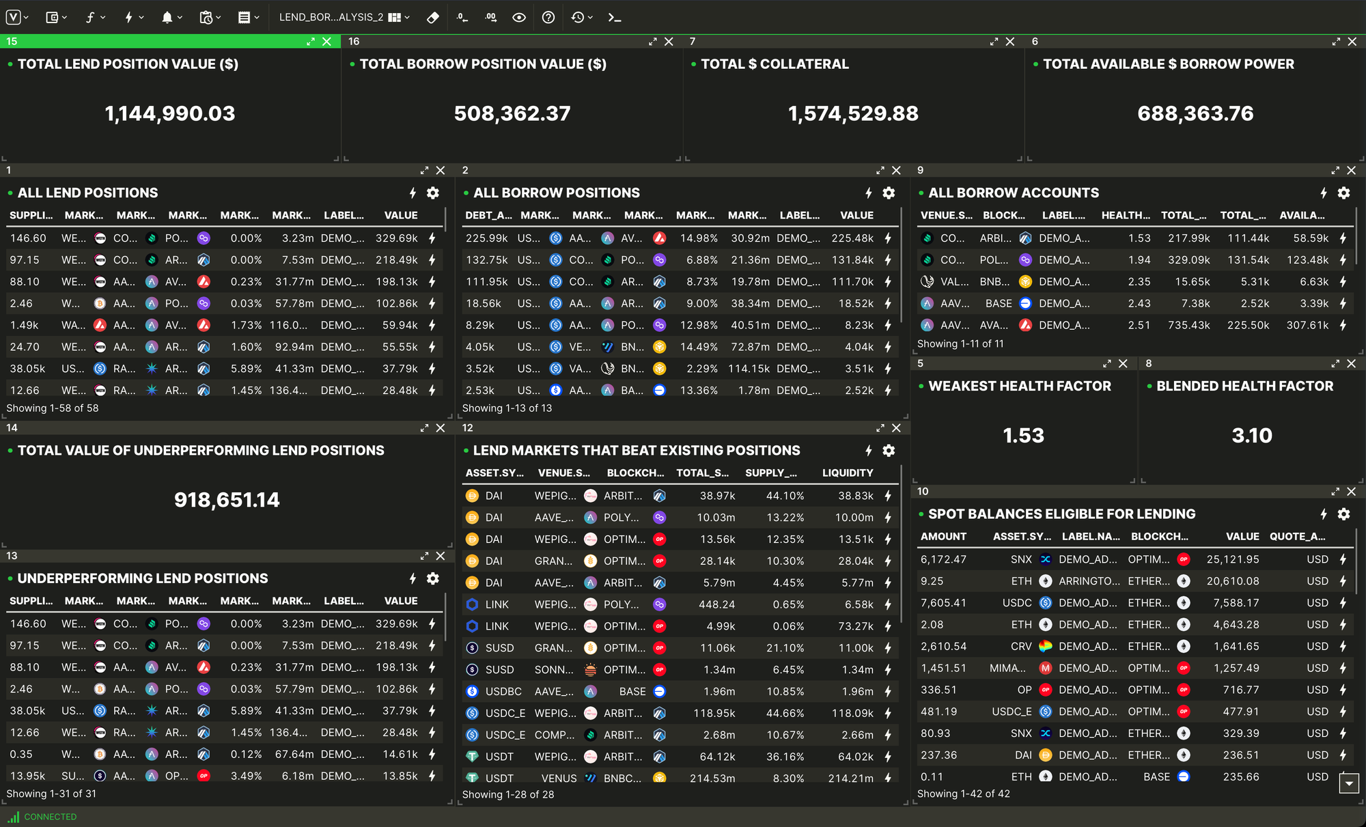This screenshot has width=1366, height=827.
Task: Sort Lend Markets by LIQUIDITY column
Action: click(x=847, y=473)
